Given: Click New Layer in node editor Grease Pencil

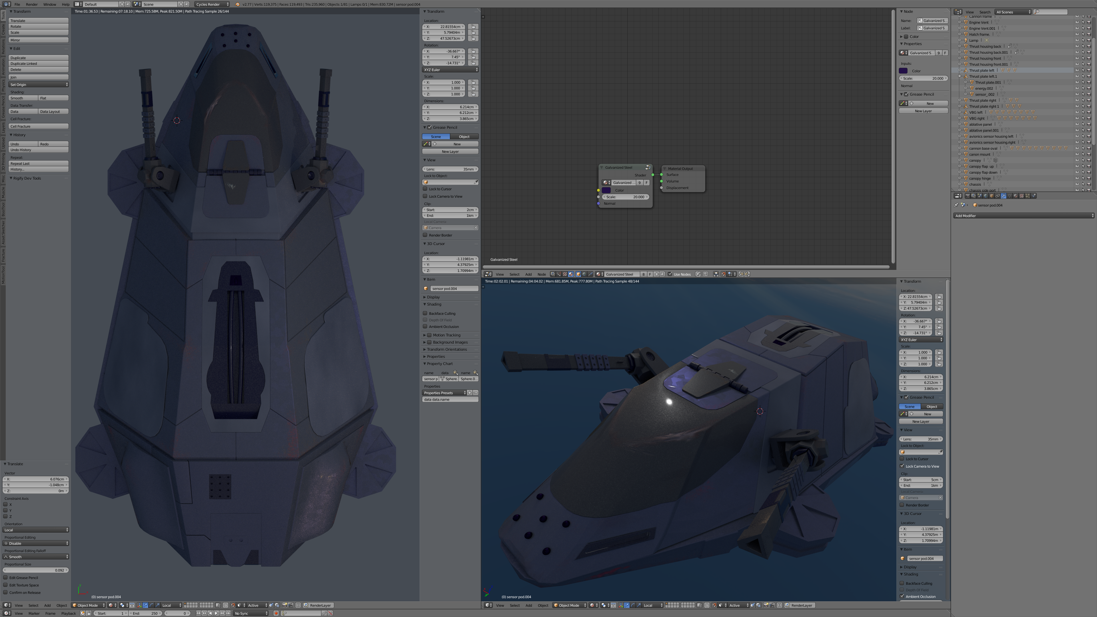Looking at the screenshot, I should [923, 111].
